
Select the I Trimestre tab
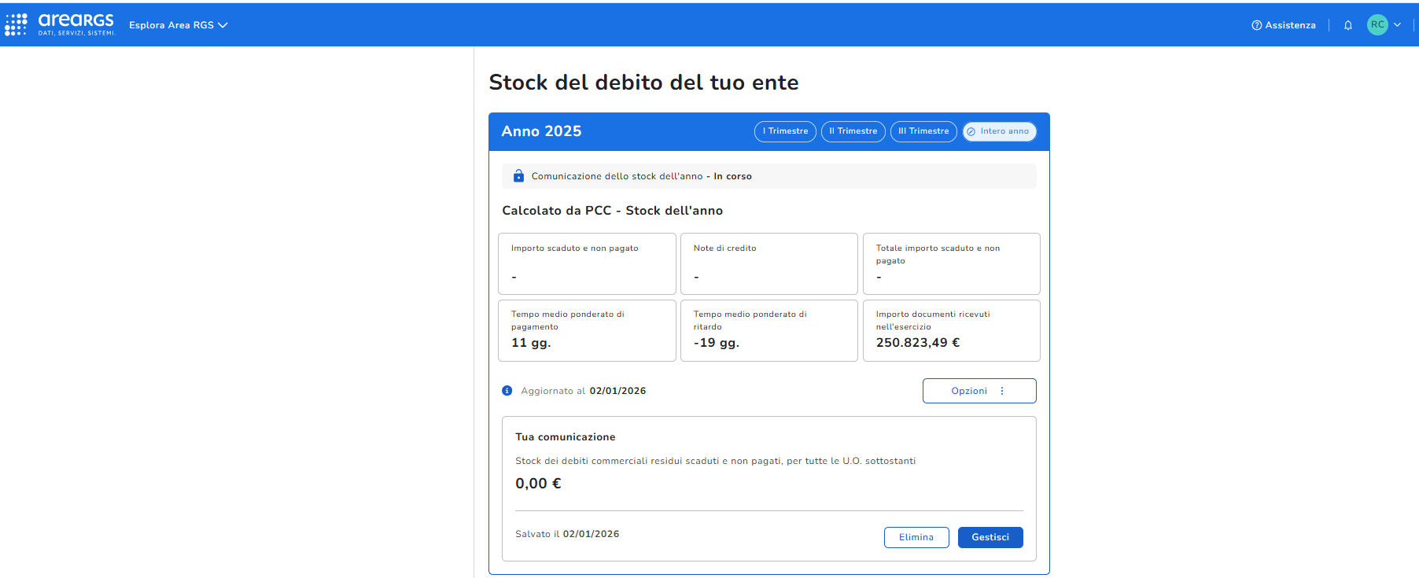tap(785, 131)
